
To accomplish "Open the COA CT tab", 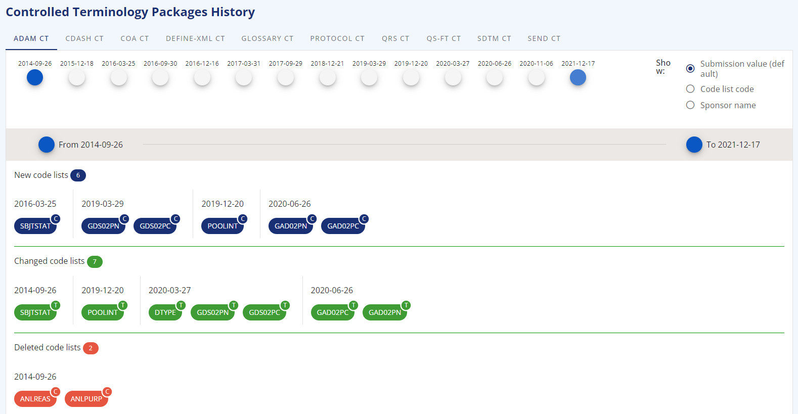I will pos(135,38).
